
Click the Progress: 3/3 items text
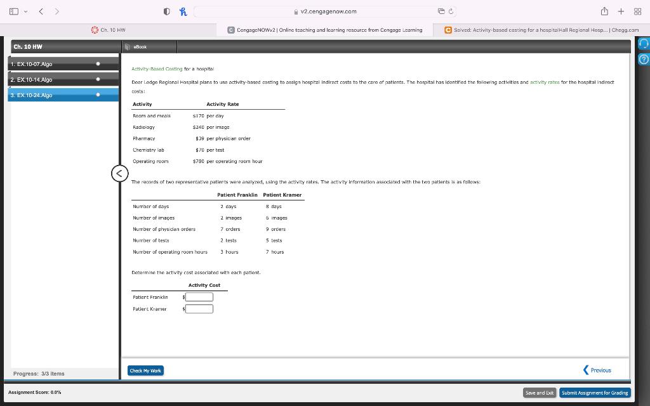coord(39,374)
